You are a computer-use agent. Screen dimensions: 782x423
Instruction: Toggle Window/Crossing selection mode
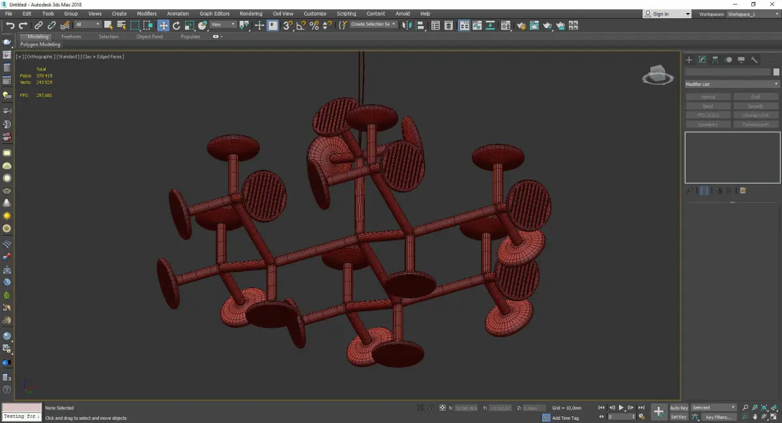[149, 25]
